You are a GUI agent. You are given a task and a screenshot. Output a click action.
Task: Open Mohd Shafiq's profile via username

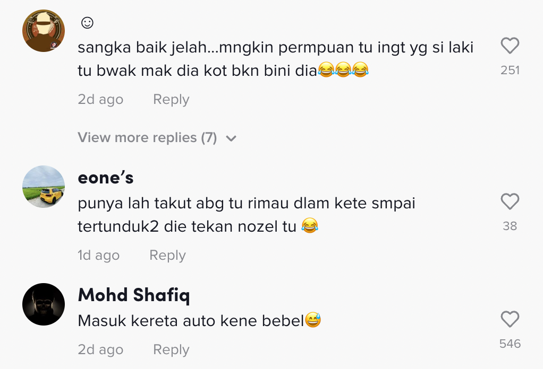click(x=134, y=295)
